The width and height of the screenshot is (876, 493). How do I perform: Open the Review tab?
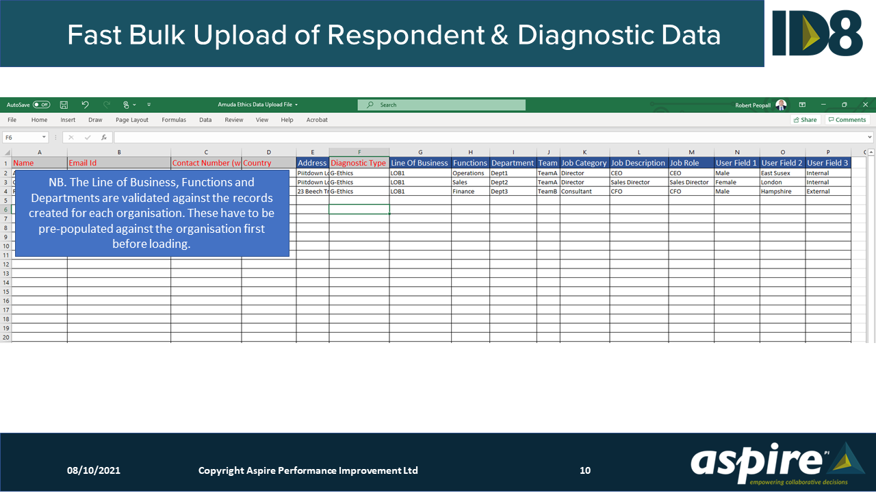(234, 120)
